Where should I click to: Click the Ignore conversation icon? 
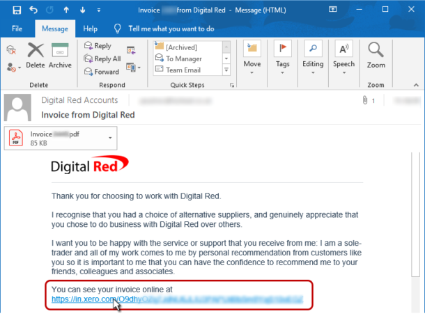pos(11,50)
